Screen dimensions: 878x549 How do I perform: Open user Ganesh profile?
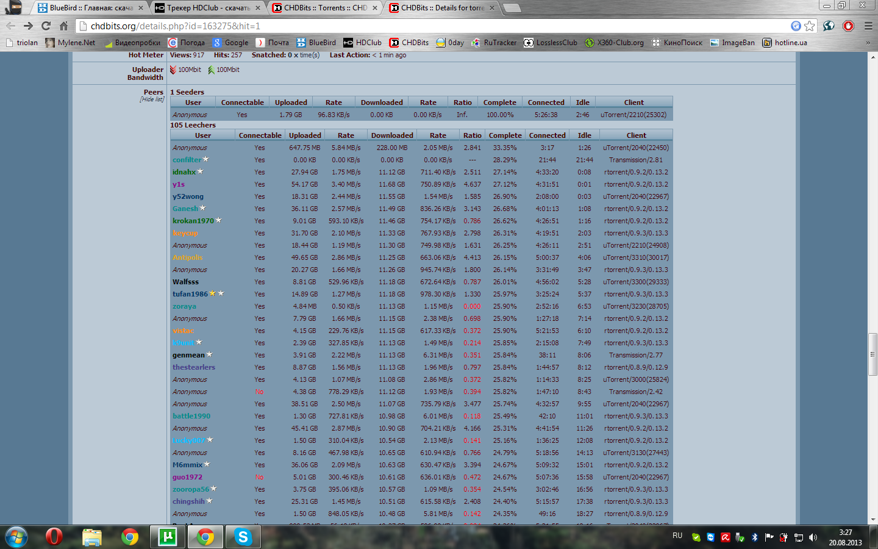pyautogui.click(x=185, y=209)
